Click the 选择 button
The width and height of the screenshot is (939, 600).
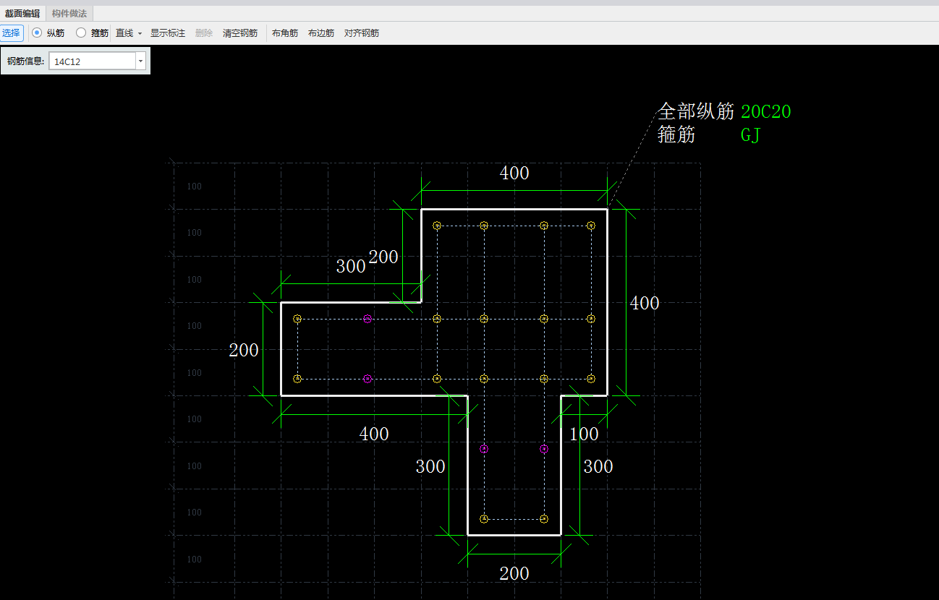point(12,33)
